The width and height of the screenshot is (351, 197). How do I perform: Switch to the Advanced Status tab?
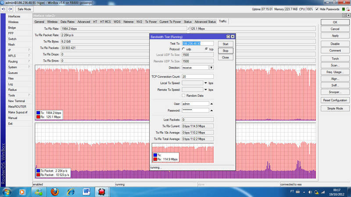click(x=205, y=21)
